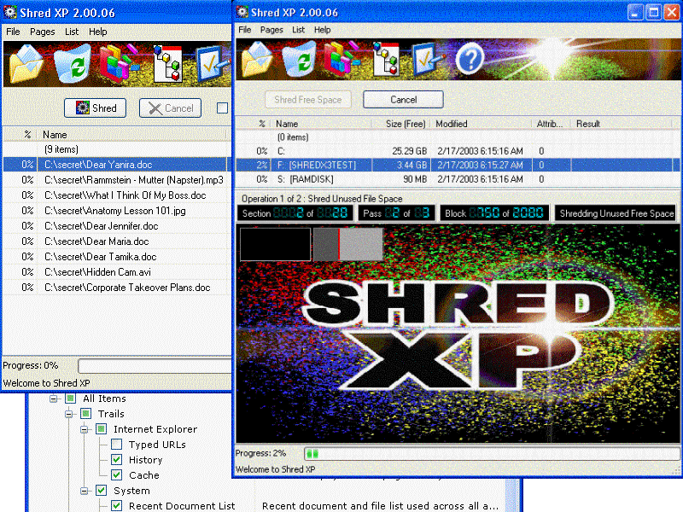Select the Hidden Cam.avi file

tap(117, 272)
